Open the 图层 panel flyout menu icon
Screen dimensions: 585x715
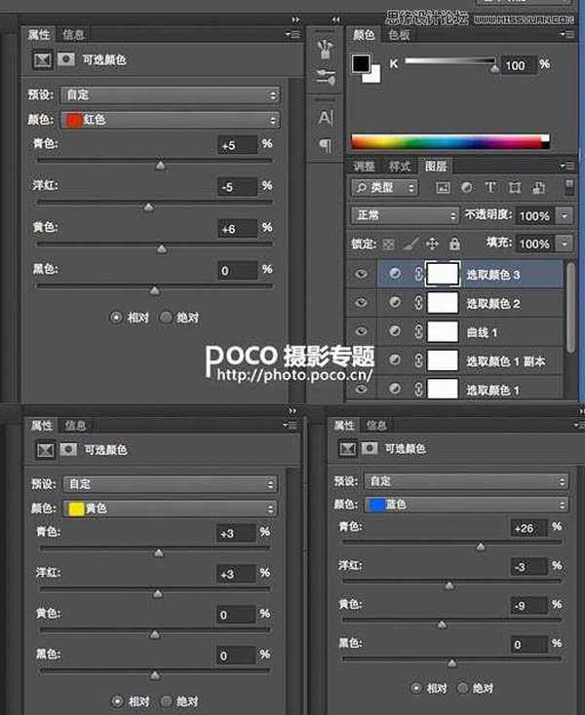(x=567, y=166)
